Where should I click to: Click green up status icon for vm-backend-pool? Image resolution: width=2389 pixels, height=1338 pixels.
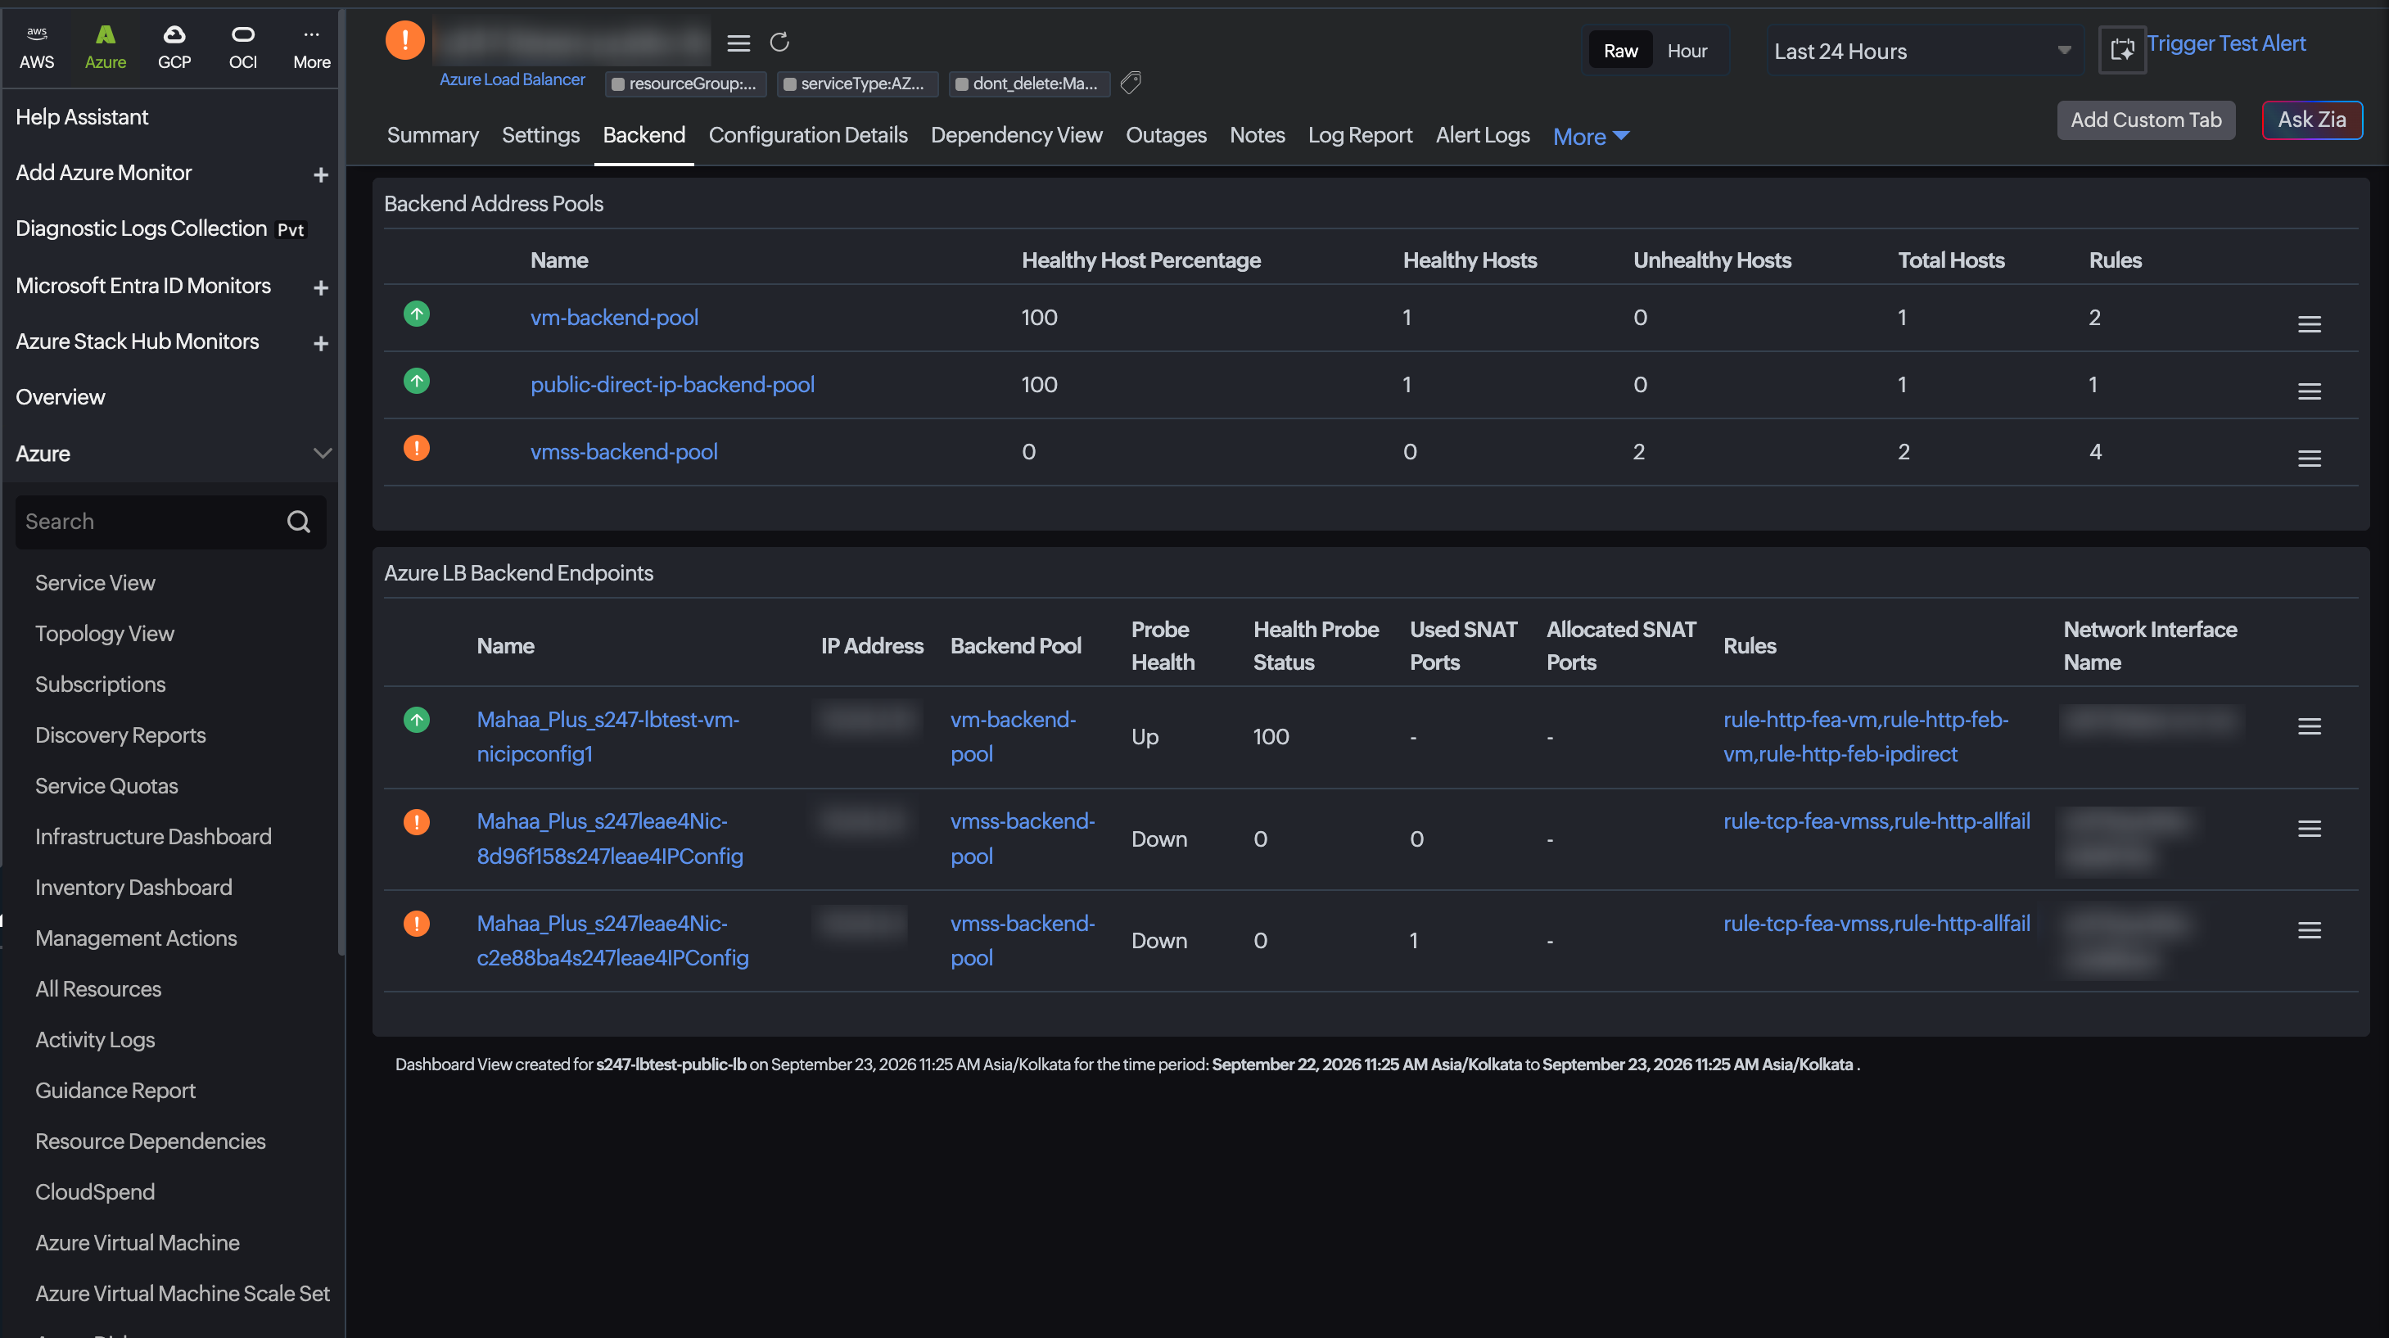point(417,314)
